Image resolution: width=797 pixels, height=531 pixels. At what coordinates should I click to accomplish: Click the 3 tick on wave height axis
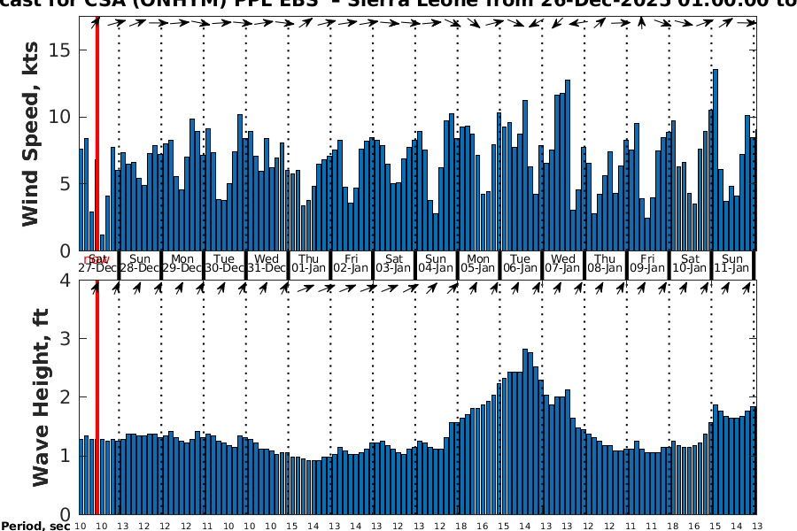66,339
